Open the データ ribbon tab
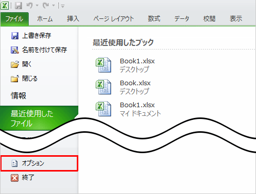The width and height of the screenshot is (256, 194). 182,19
